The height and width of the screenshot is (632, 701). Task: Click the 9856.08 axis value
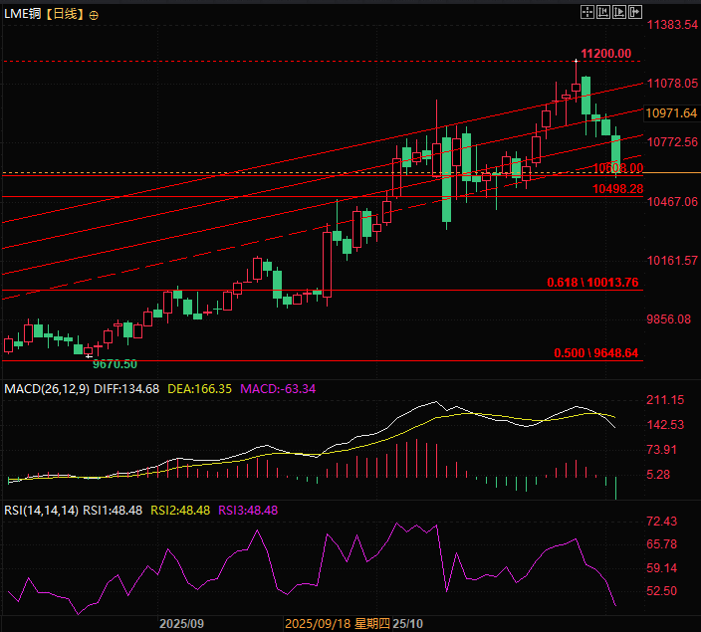coord(669,319)
